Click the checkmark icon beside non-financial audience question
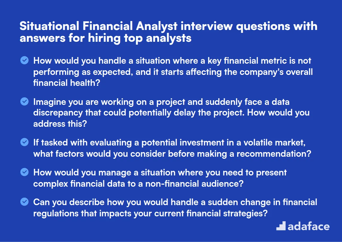This screenshot has height=242, width=342. (24, 172)
